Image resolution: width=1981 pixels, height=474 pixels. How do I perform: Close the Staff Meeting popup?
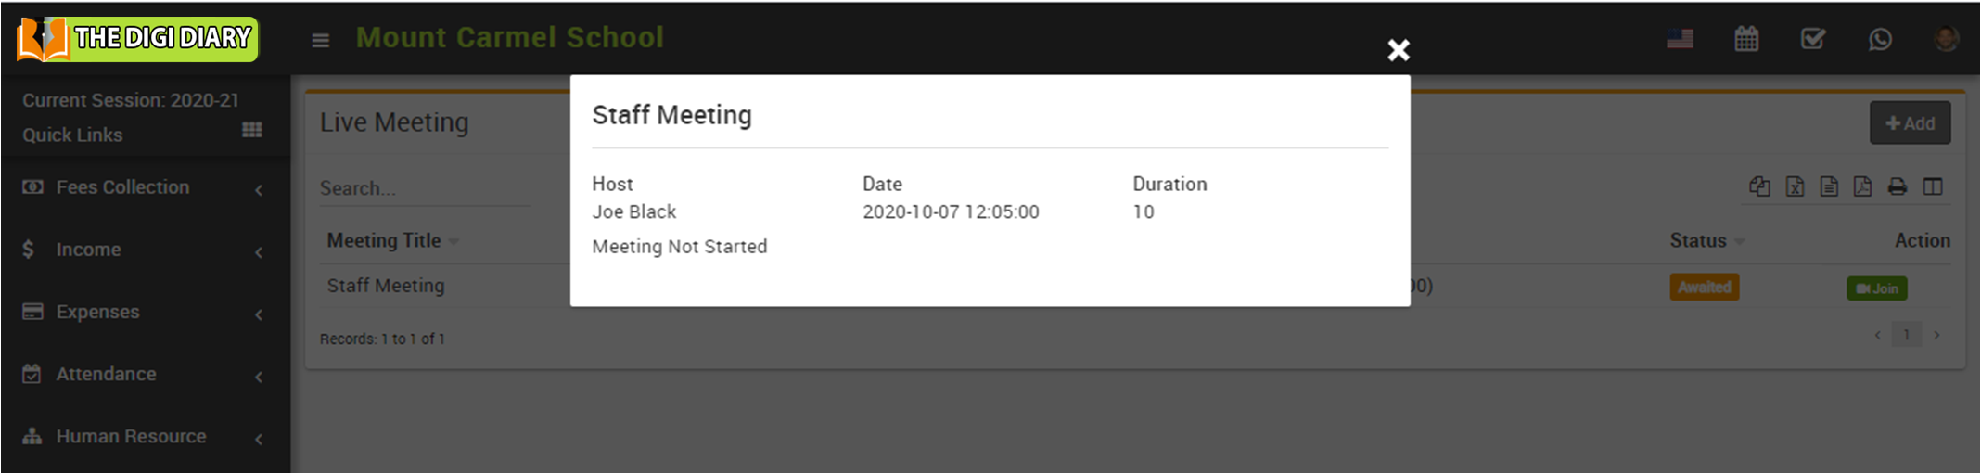1398,50
